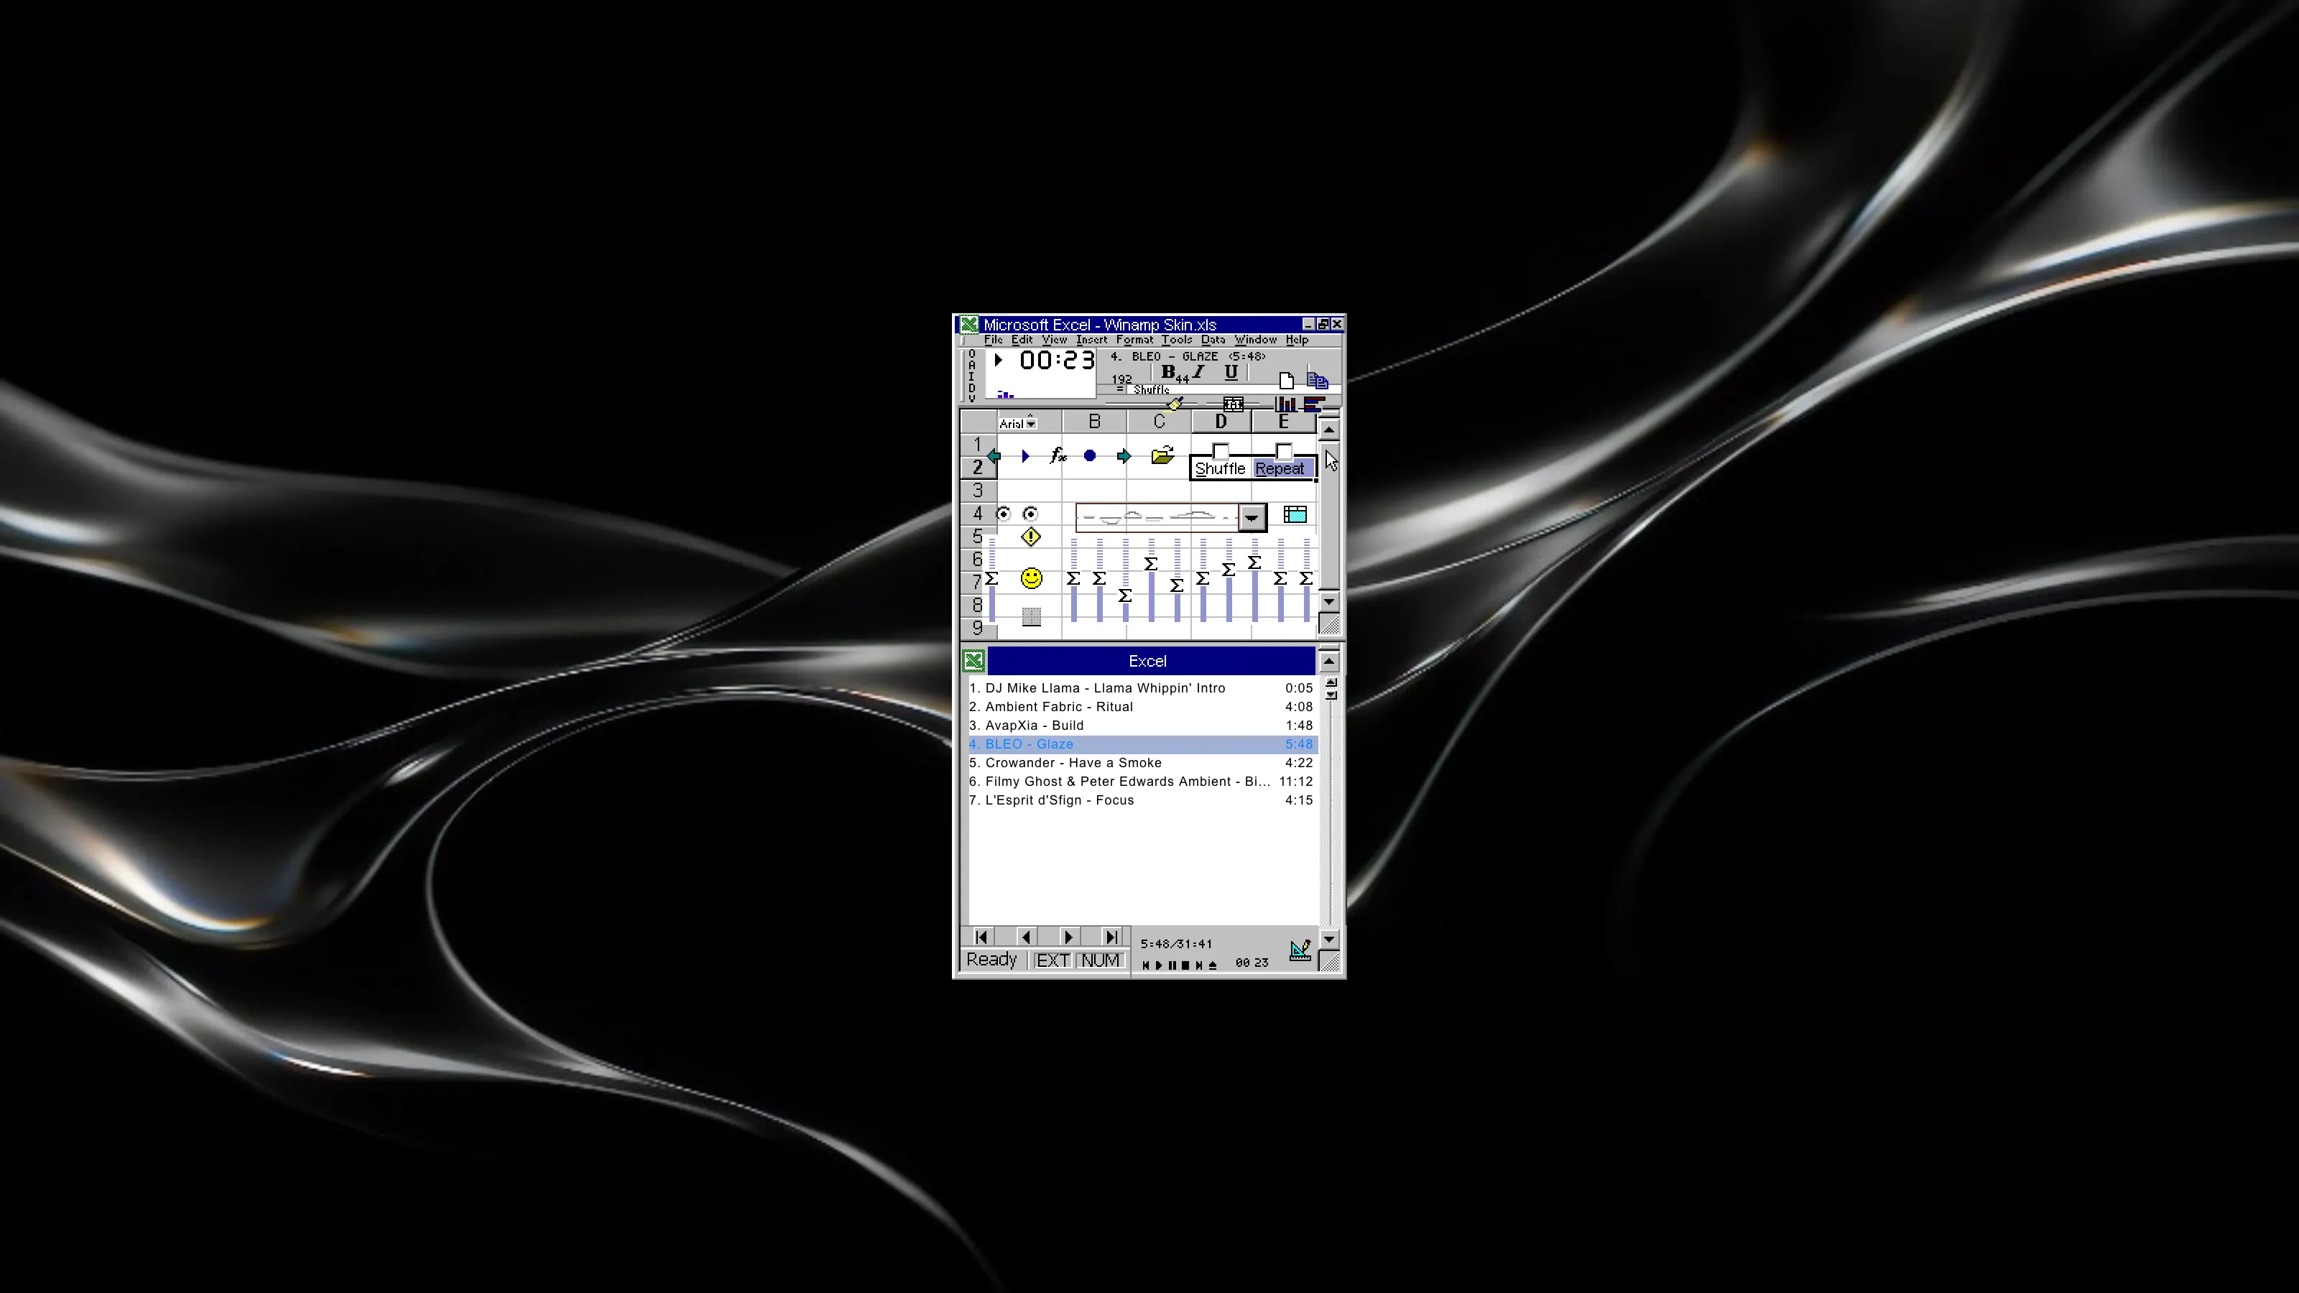Click the Excel logo icon in the playlist header
The width and height of the screenshot is (2299, 1293).
(x=973, y=660)
